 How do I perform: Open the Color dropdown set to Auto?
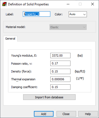78,14
